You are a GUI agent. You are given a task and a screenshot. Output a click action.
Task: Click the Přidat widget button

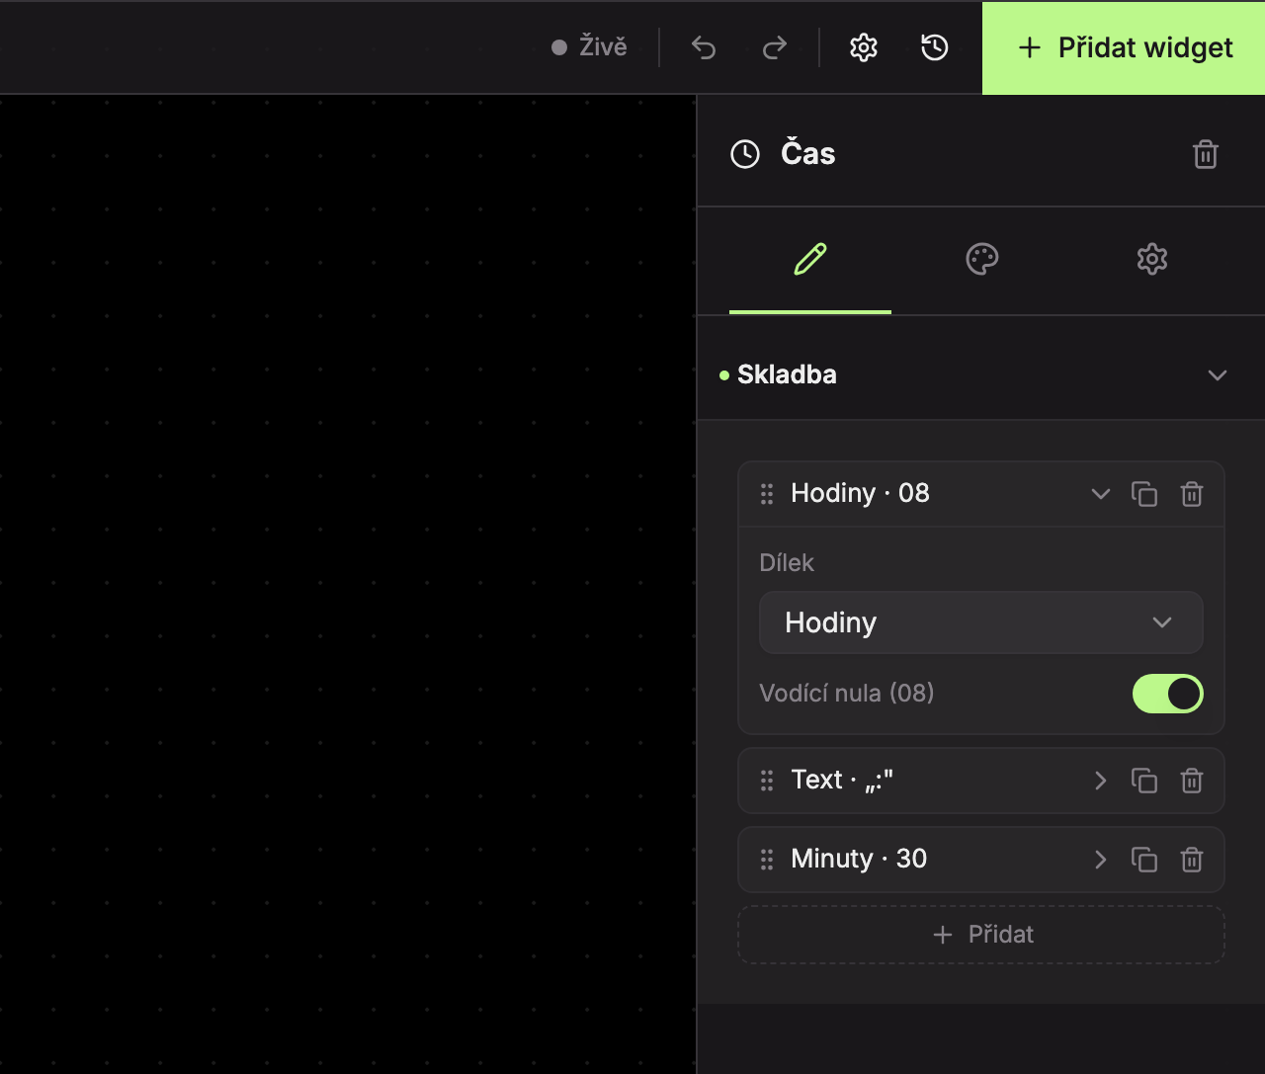(1124, 47)
